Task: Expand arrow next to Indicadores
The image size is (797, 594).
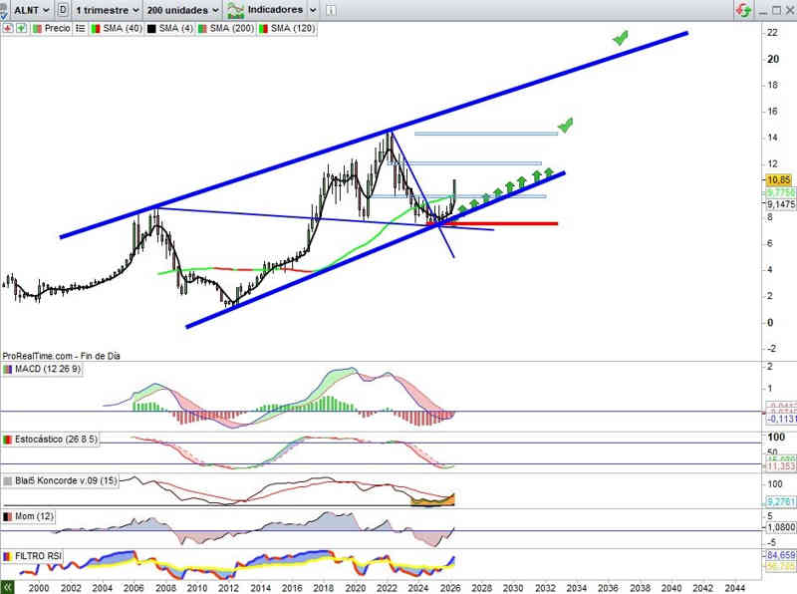Action: click(312, 10)
